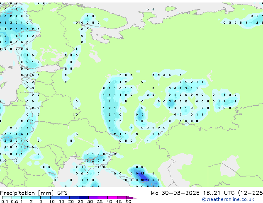This screenshot has width=263, height=203.
Task: Click the "25" legend label
Action: 80,201
